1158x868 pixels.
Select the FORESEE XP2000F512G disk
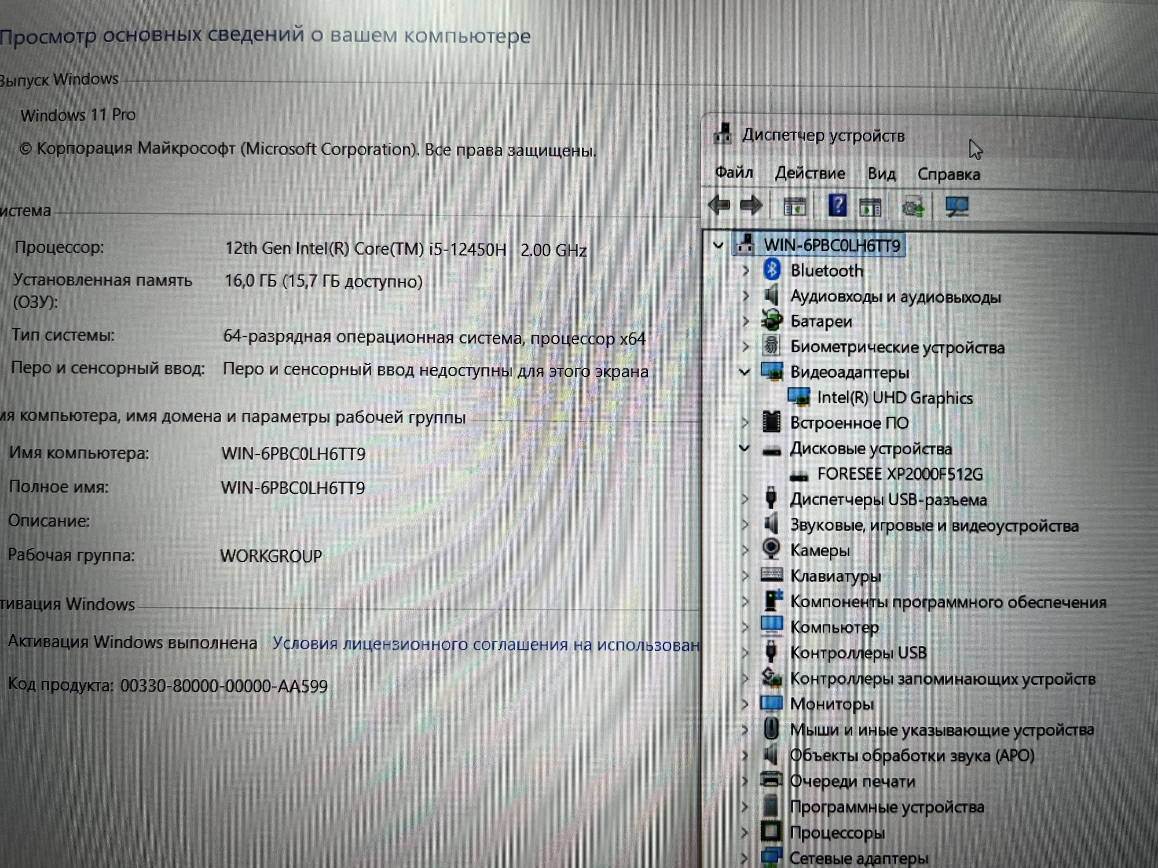[899, 475]
